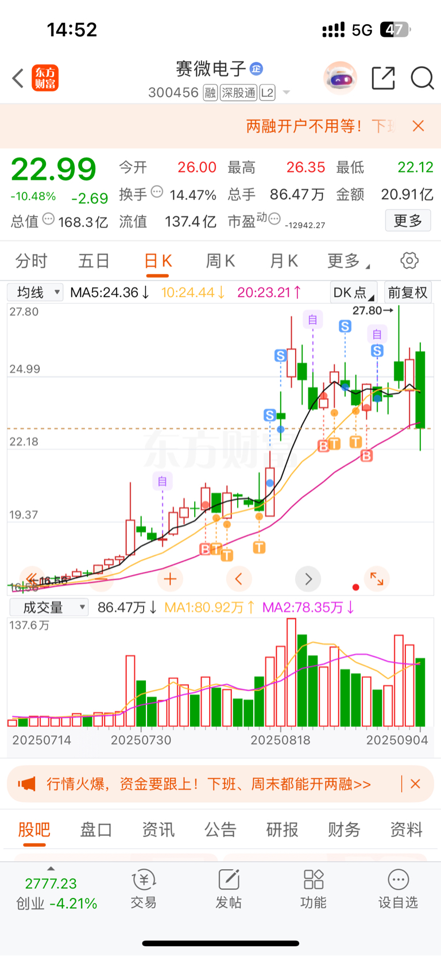
Task: Tap the verified badge beside 赛微电子
Action: click(256, 69)
